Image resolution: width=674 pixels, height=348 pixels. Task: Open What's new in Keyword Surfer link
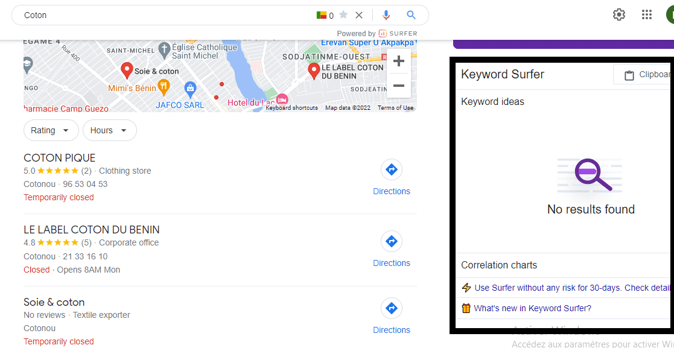[x=533, y=308]
